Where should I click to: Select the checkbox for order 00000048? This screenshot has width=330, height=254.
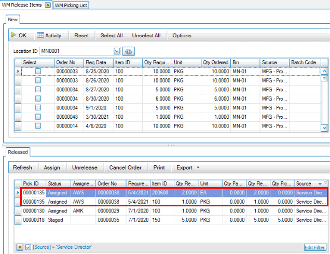38,116
